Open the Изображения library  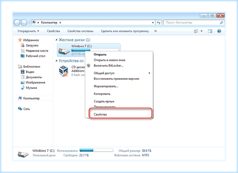[x=35, y=82]
